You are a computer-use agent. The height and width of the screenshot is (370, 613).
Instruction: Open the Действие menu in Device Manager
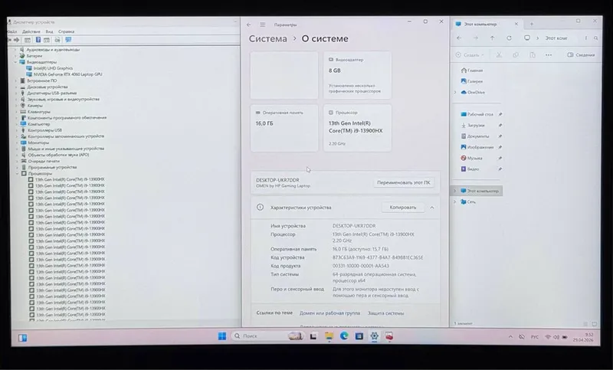pos(31,31)
